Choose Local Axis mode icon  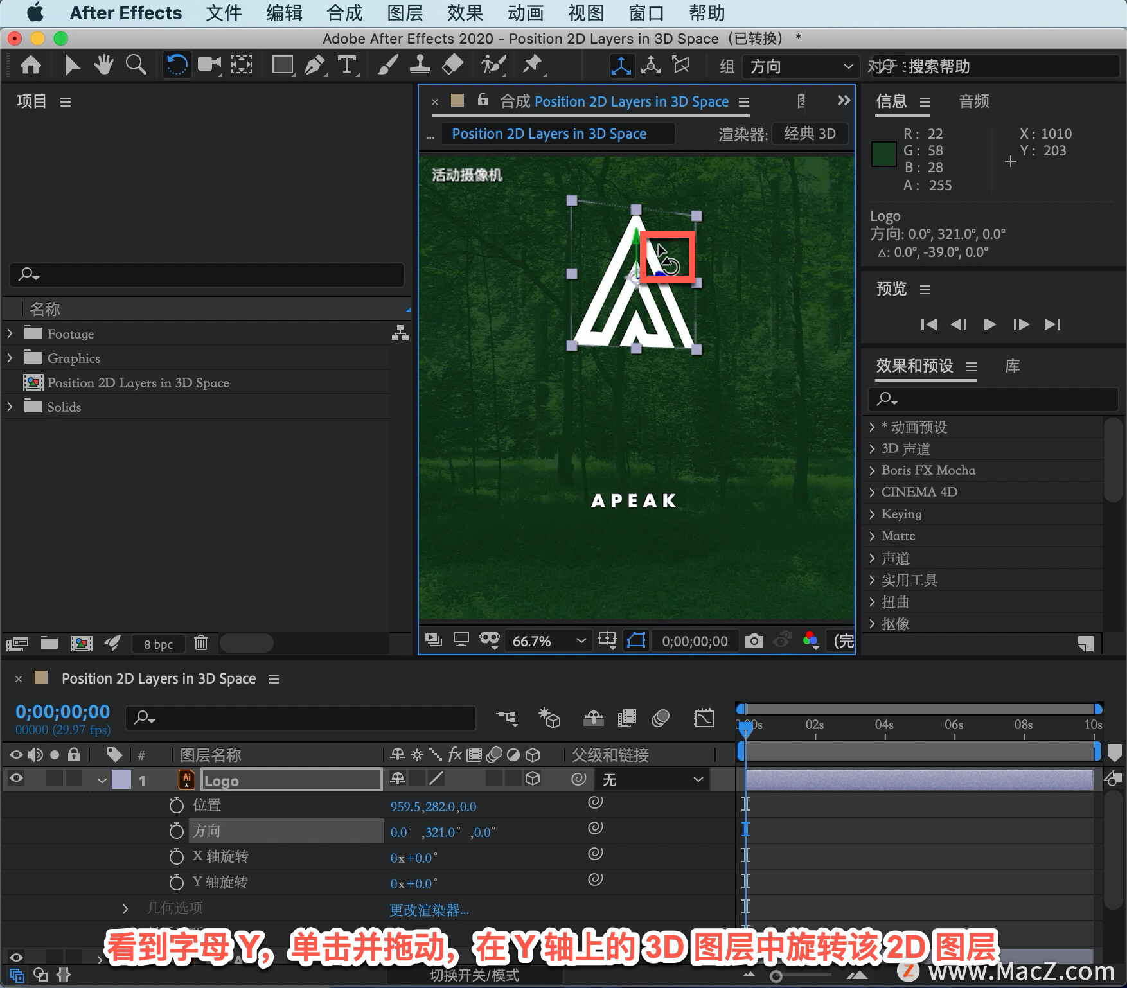click(x=621, y=66)
